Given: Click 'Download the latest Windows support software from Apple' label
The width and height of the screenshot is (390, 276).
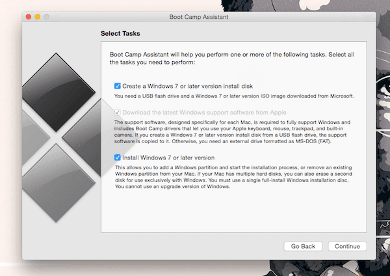Looking at the screenshot, I should 204,113.
